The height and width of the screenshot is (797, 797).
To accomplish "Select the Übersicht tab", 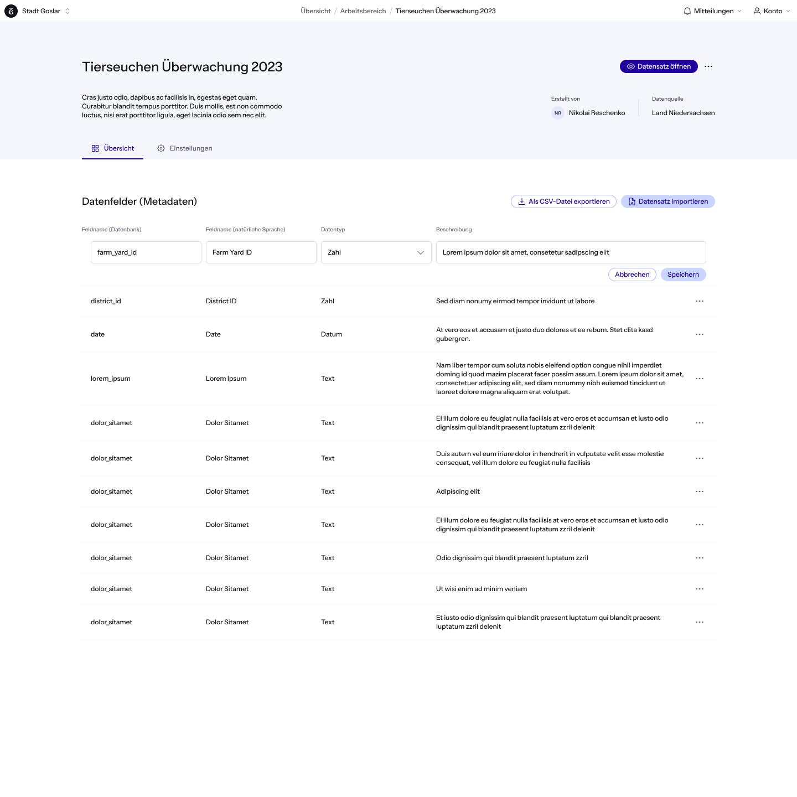I will click(113, 148).
